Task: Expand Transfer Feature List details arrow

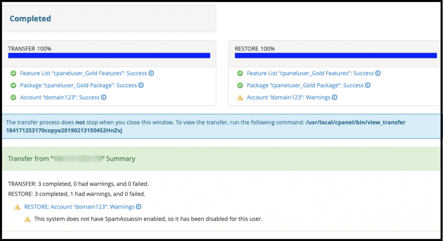Action: (x=151, y=73)
